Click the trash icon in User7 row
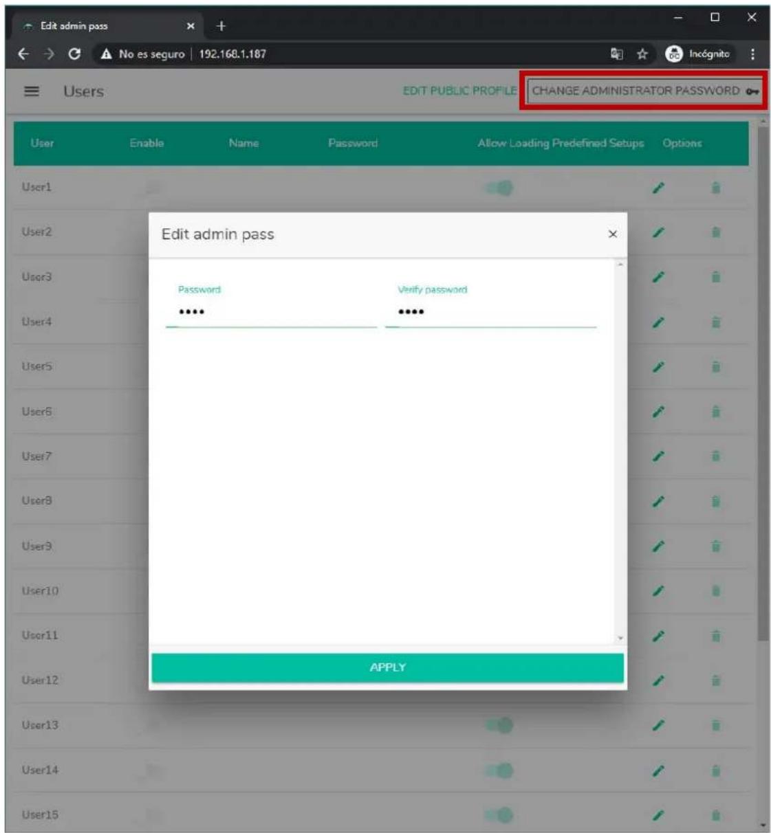 pos(716,456)
